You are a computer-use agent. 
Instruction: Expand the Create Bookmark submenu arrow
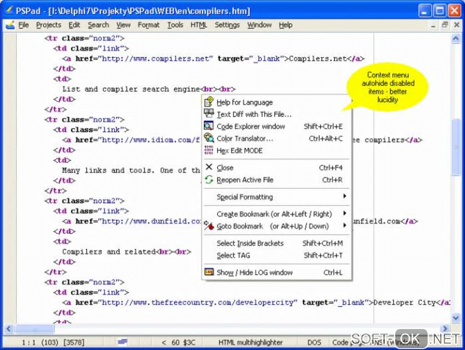(x=344, y=213)
